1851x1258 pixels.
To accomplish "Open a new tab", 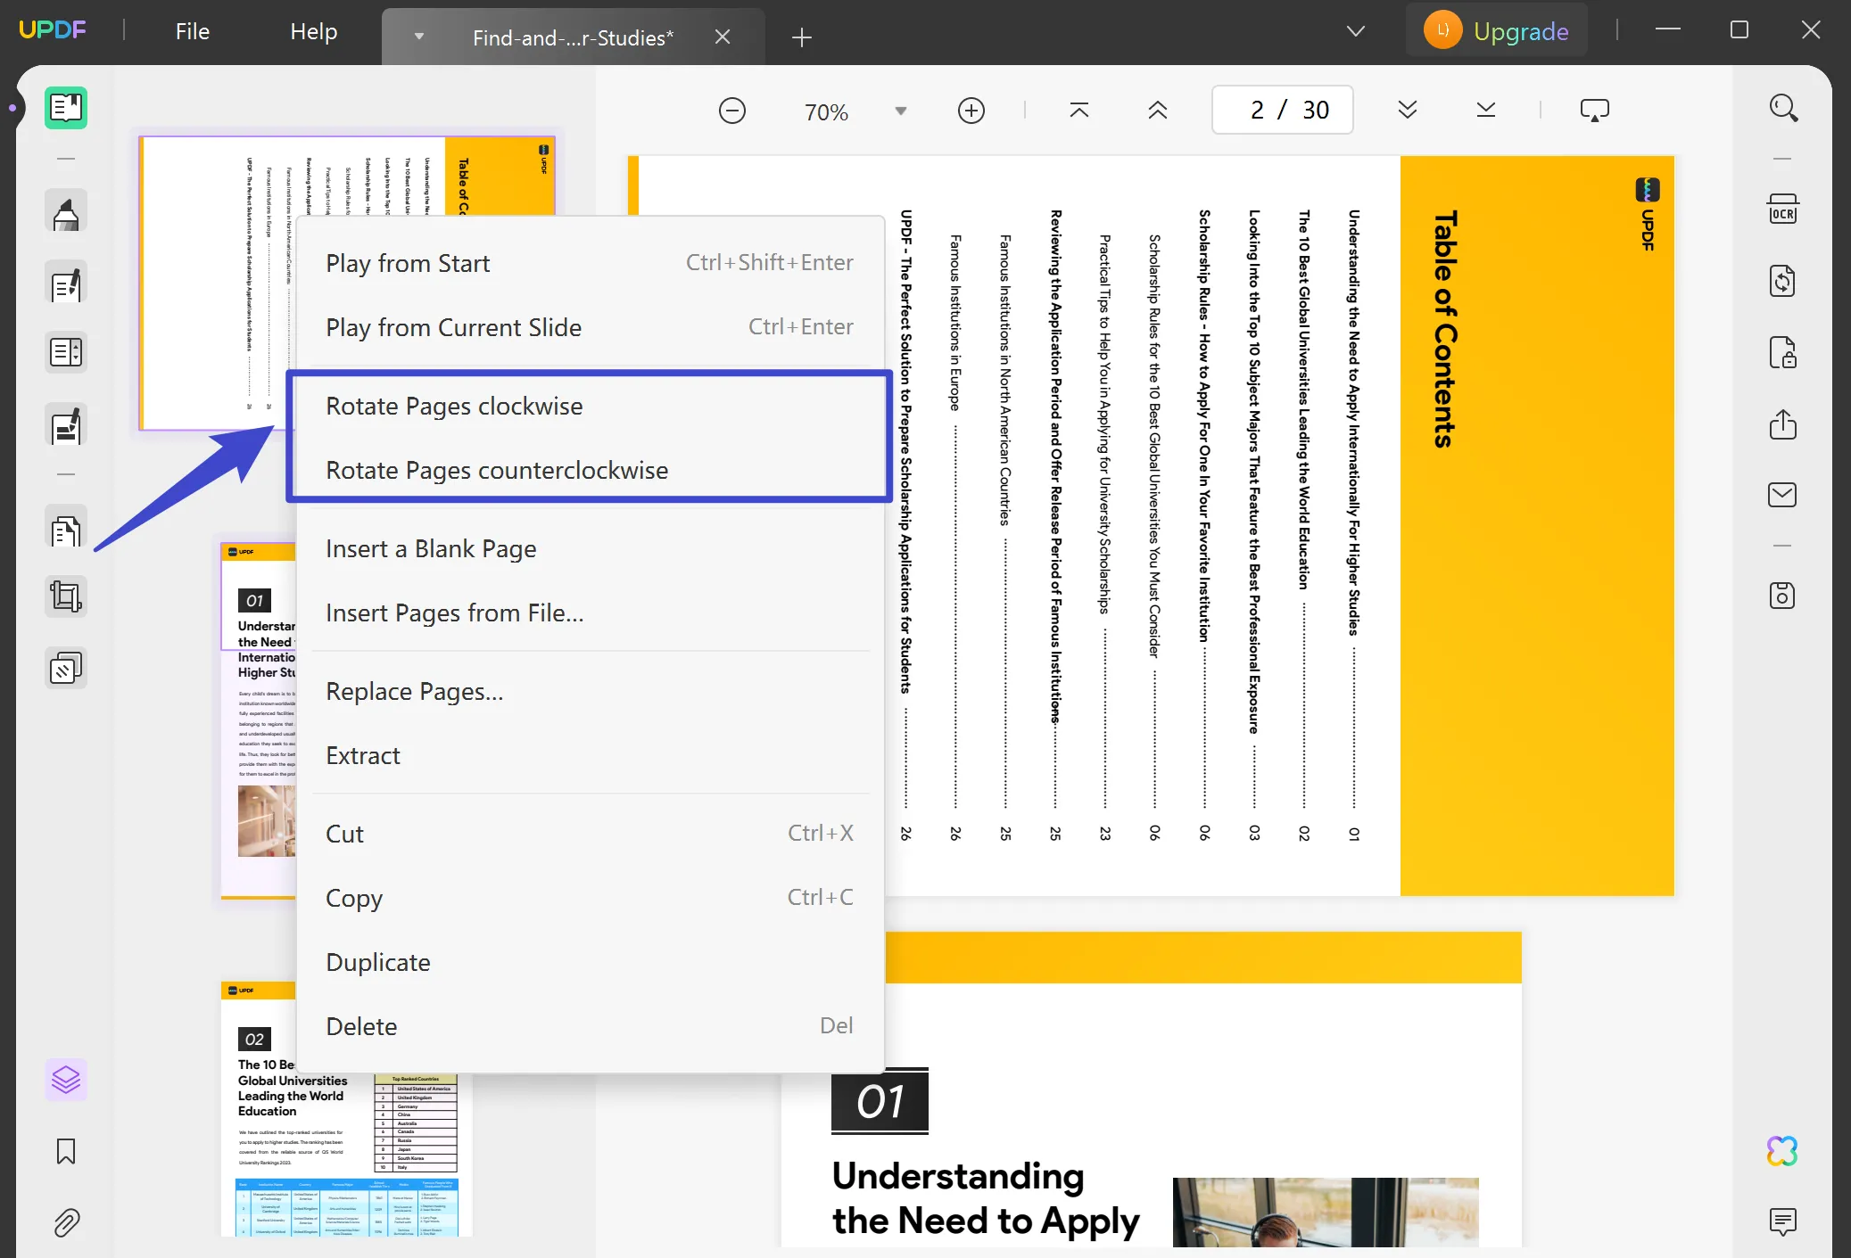I will (802, 37).
